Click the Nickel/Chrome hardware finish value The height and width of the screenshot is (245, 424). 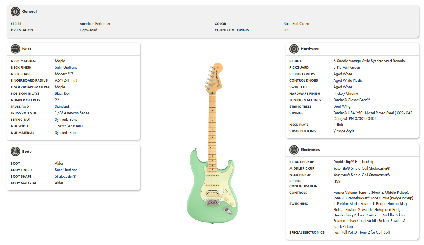click(x=346, y=93)
